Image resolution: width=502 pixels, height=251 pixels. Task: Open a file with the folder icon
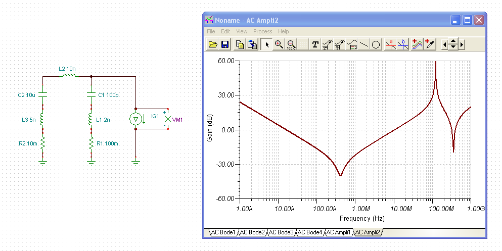pos(213,44)
